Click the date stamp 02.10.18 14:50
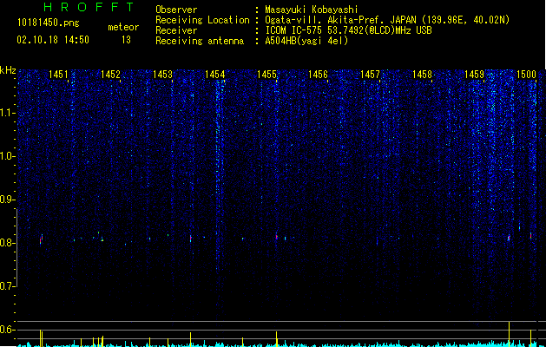 pos(53,40)
